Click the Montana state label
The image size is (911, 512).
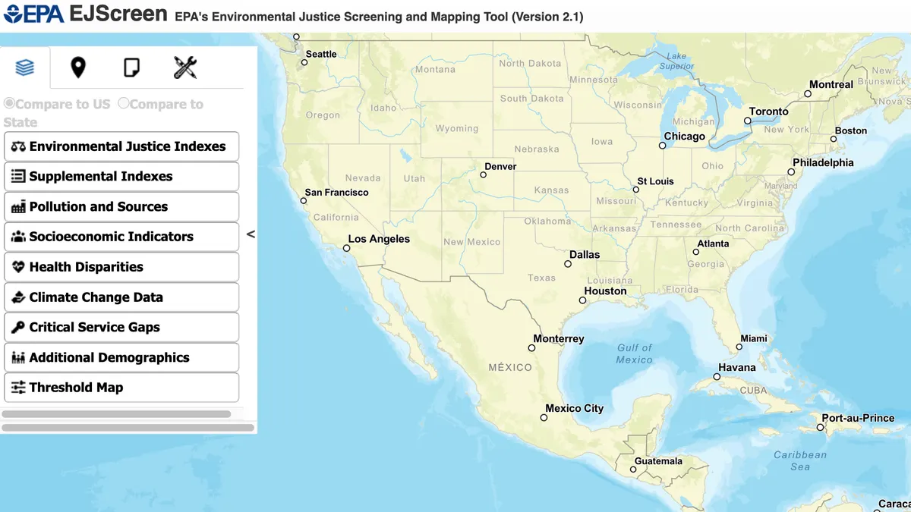pyautogui.click(x=435, y=70)
